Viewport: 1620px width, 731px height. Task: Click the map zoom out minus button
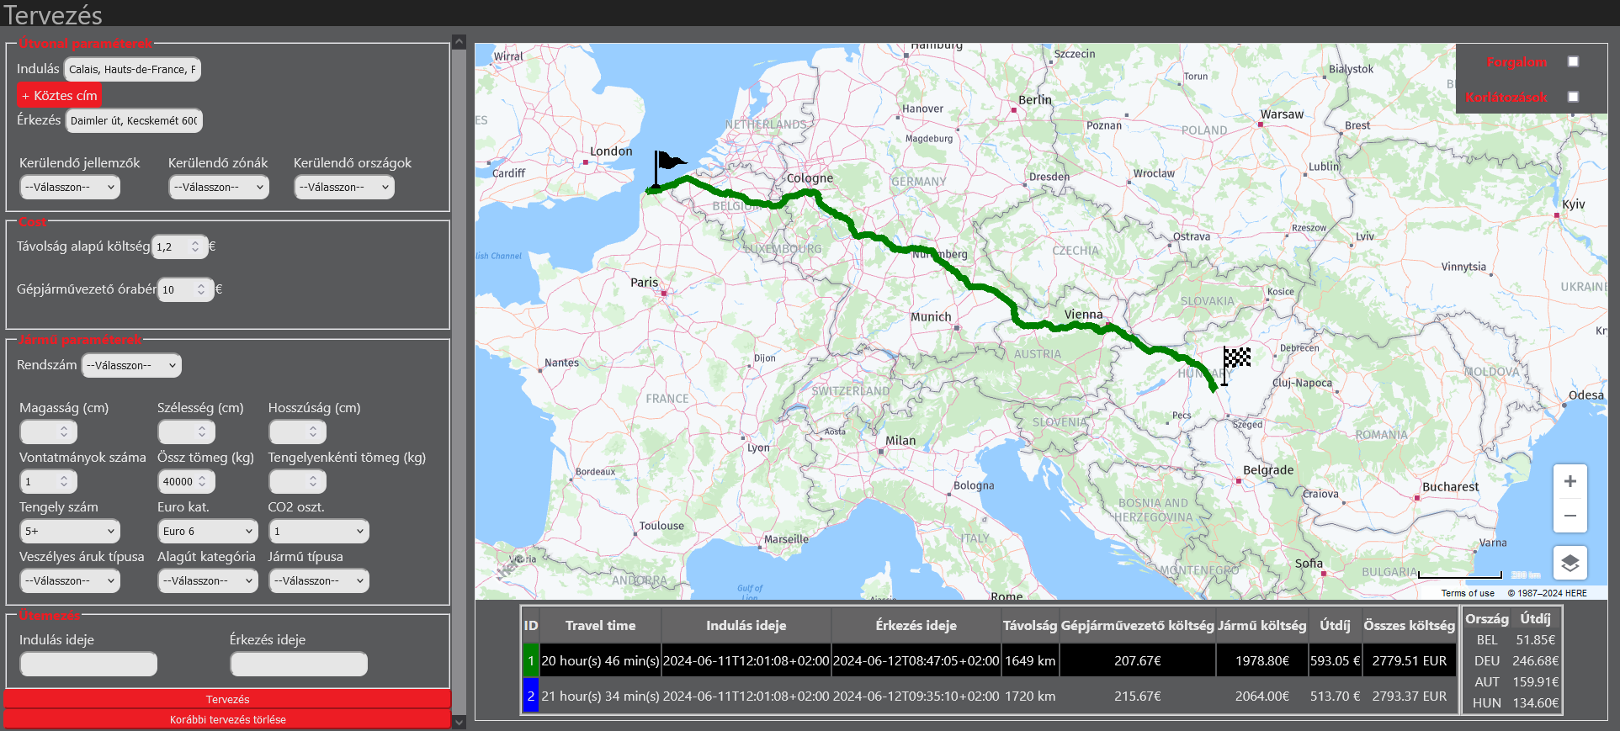pos(1570,516)
